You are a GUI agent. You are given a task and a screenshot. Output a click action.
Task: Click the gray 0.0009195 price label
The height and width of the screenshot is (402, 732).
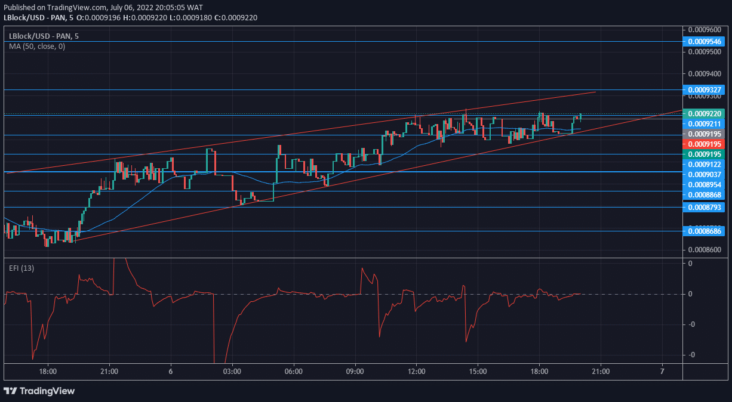pos(705,134)
